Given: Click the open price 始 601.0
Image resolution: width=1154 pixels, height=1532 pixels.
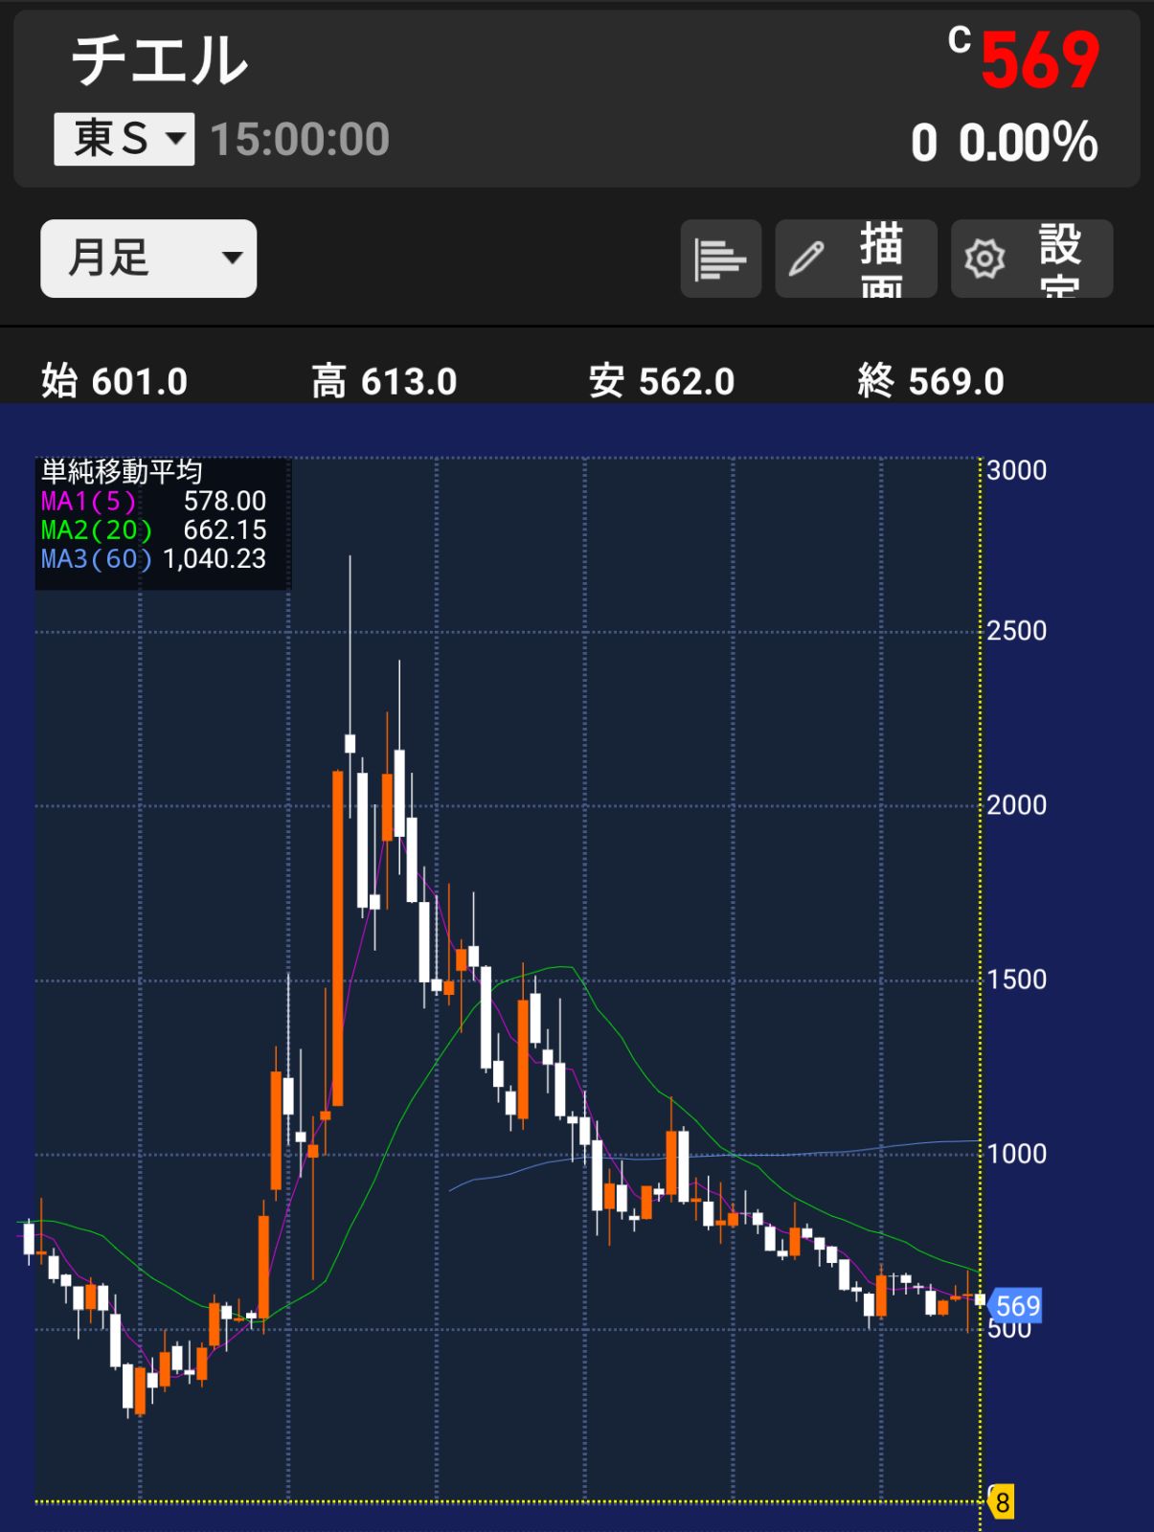Looking at the screenshot, I should click(x=114, y=382).
